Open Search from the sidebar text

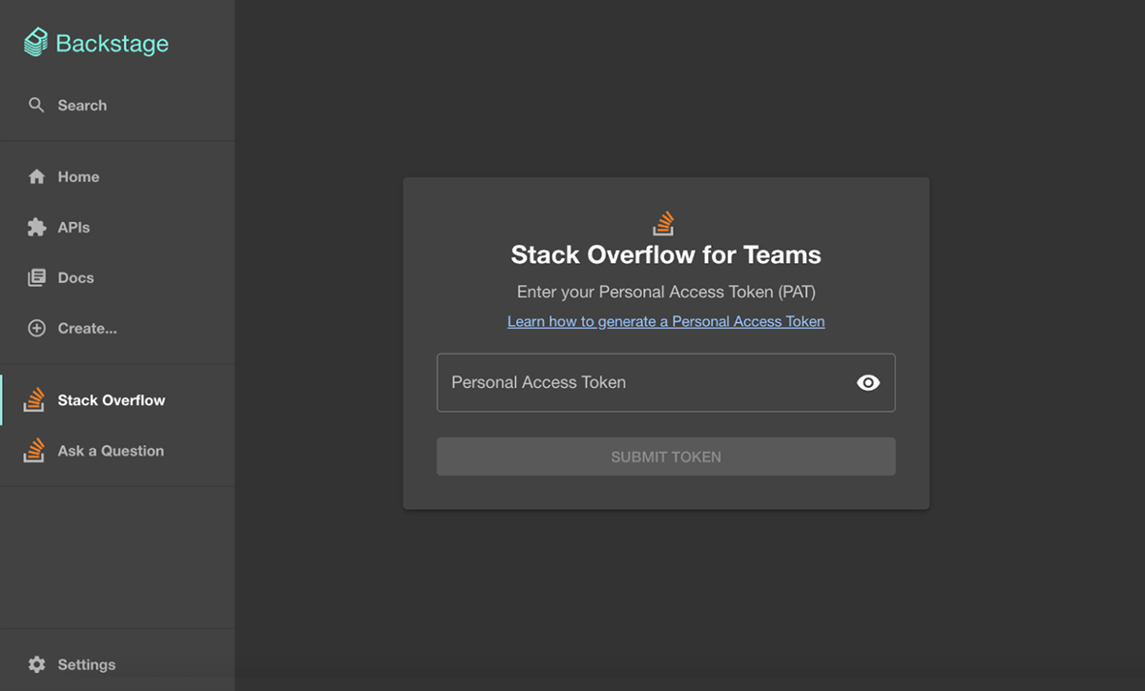coord(82,105)
